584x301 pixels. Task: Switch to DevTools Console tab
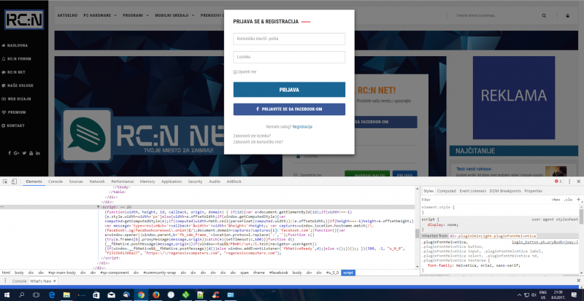pyautogui.click(x=55, y=181)
